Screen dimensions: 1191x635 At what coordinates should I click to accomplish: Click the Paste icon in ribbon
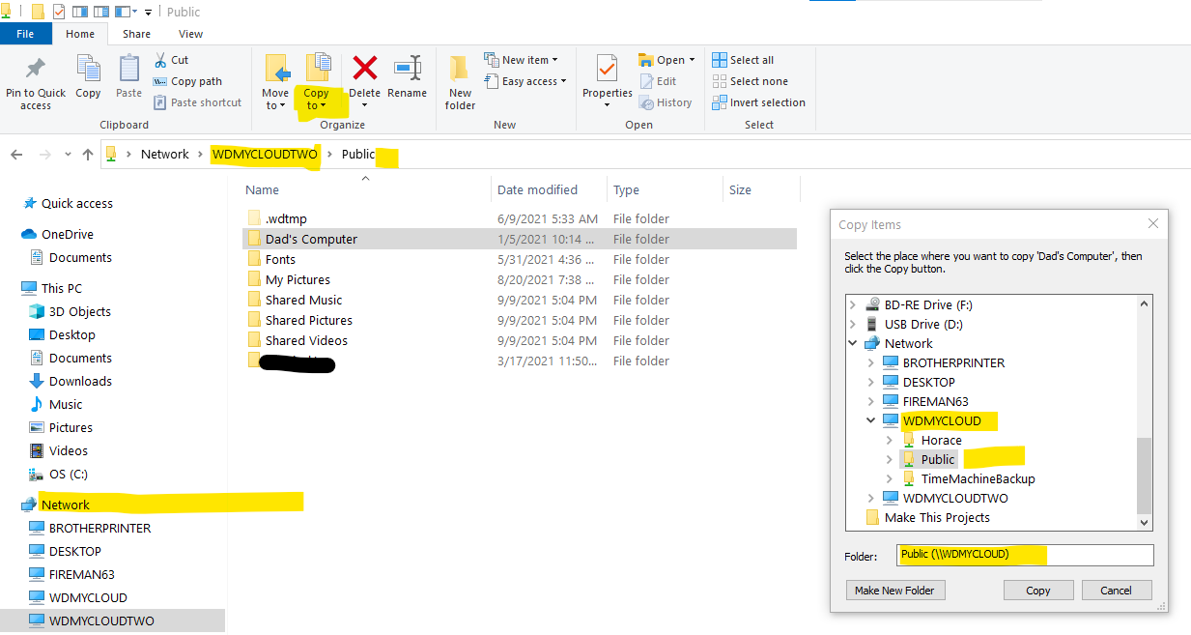[x=128, y=69]
